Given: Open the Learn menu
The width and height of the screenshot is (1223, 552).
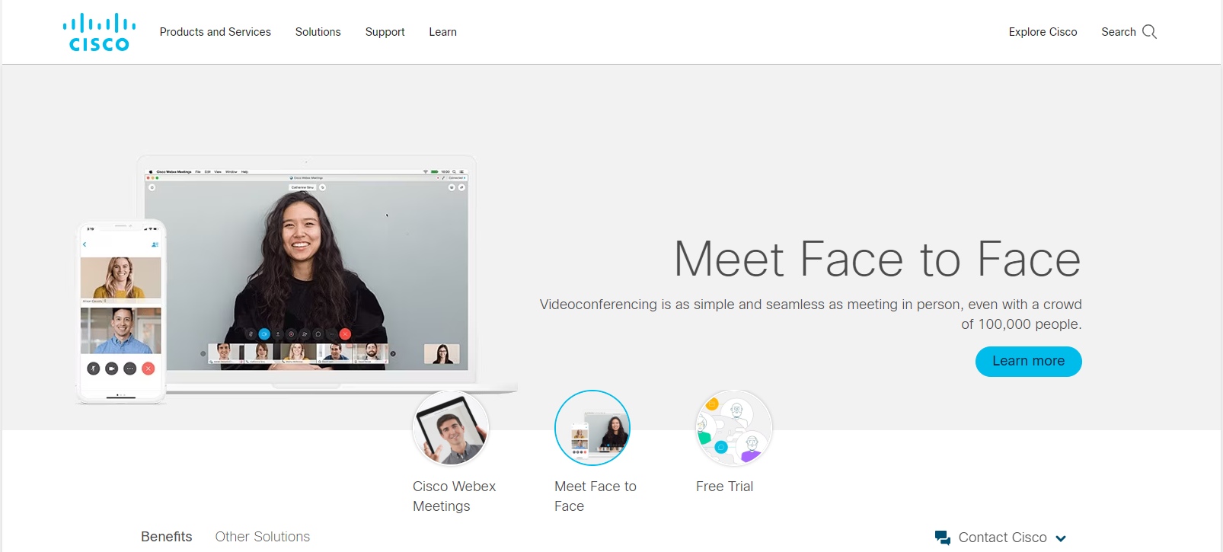Looking at the screenshot, I should pyautogui.click(x=443, y=32).
